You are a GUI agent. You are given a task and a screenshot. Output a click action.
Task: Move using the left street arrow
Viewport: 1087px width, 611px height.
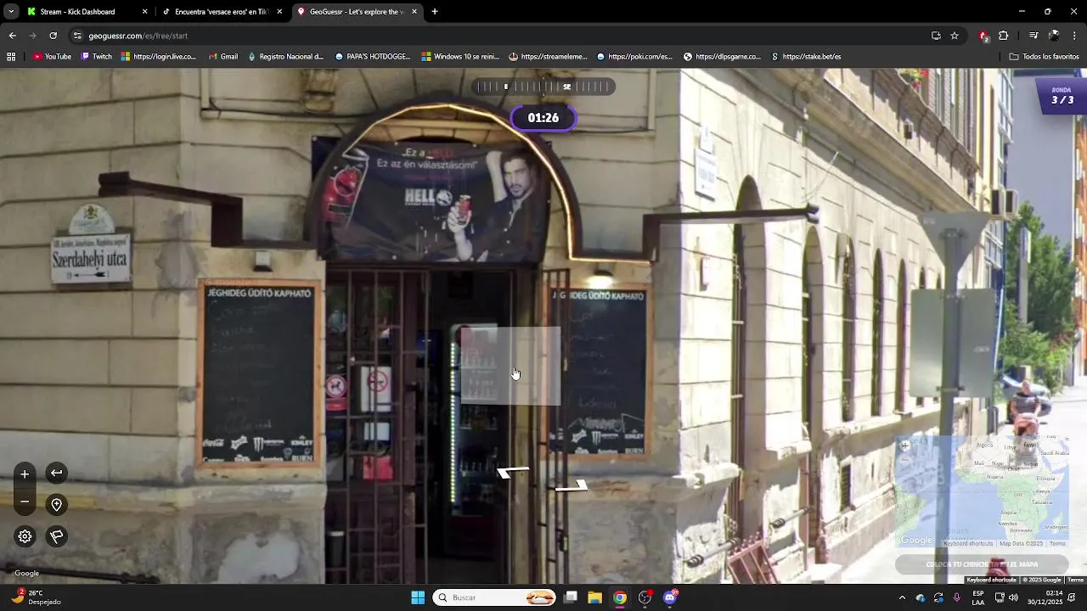(x=513, y=472)
